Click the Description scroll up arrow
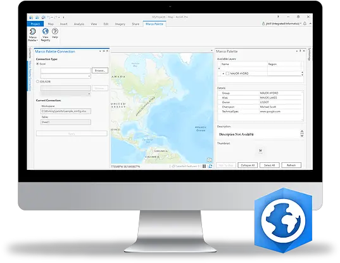The image size is (340, 263). click(x=302, y=132)
